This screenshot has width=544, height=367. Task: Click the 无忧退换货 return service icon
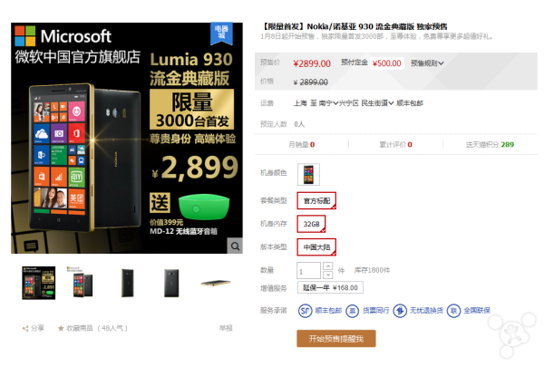[400, 311]
